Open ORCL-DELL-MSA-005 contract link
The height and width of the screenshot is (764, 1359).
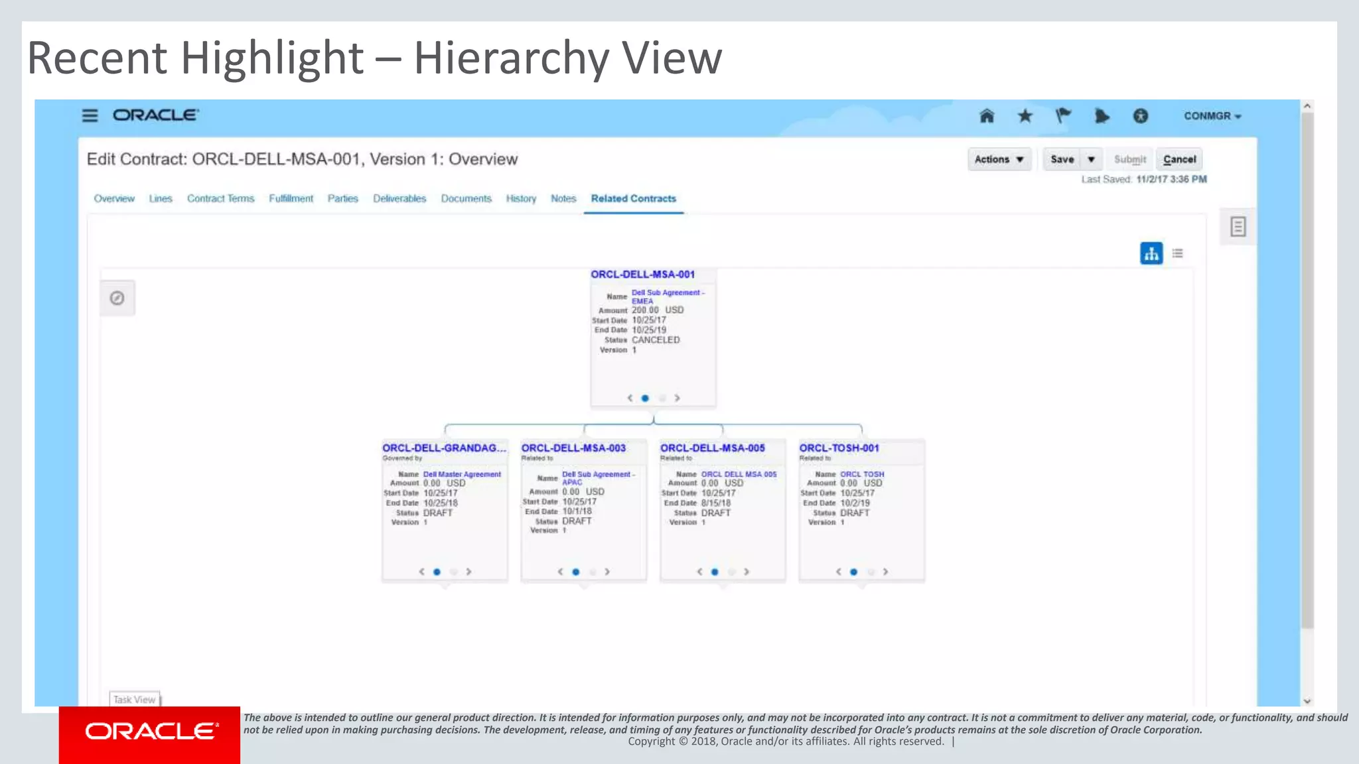(x=713, y=448)
